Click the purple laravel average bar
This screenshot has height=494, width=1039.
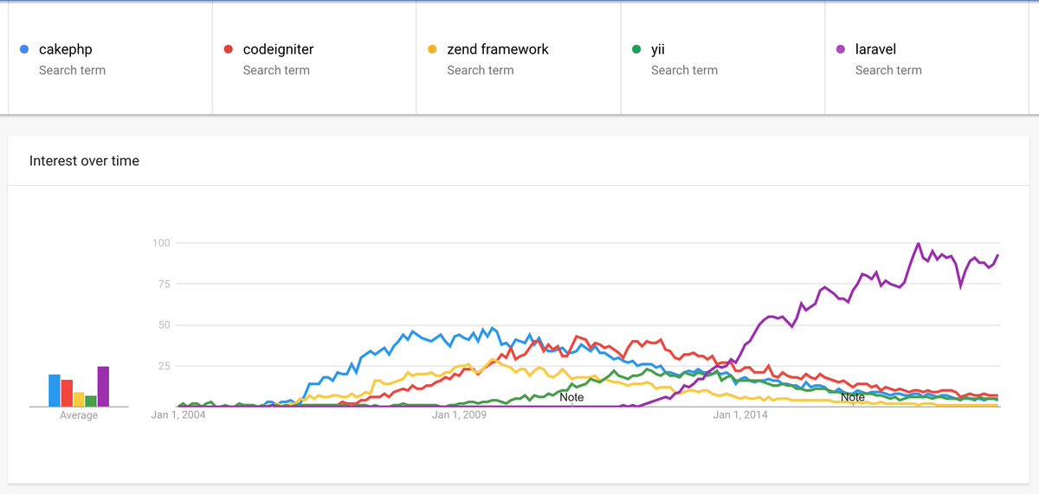tap(103, 386)
